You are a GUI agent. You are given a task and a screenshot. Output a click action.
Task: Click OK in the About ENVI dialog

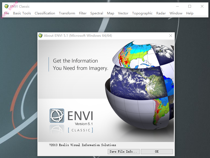(157, 151)
